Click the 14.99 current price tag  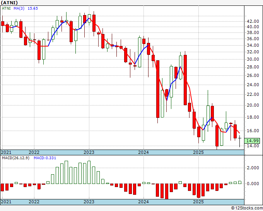(252, 141)
